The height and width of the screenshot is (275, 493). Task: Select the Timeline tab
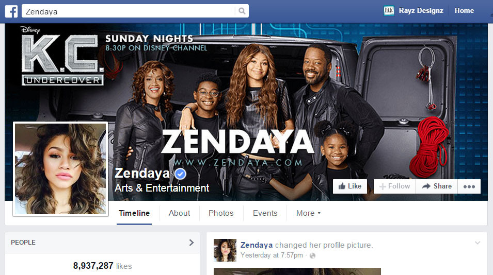point(134,213)
